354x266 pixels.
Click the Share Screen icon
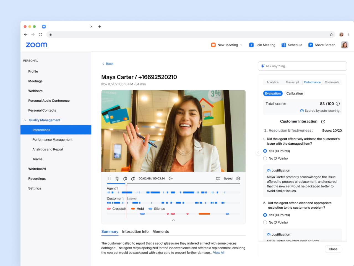(x=311, y=45)
